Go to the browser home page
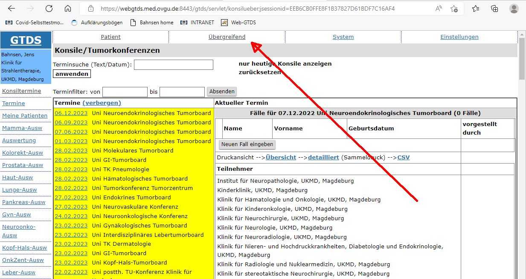The height and width of the screenshot is (279, 526). click(x=67, y=8)
